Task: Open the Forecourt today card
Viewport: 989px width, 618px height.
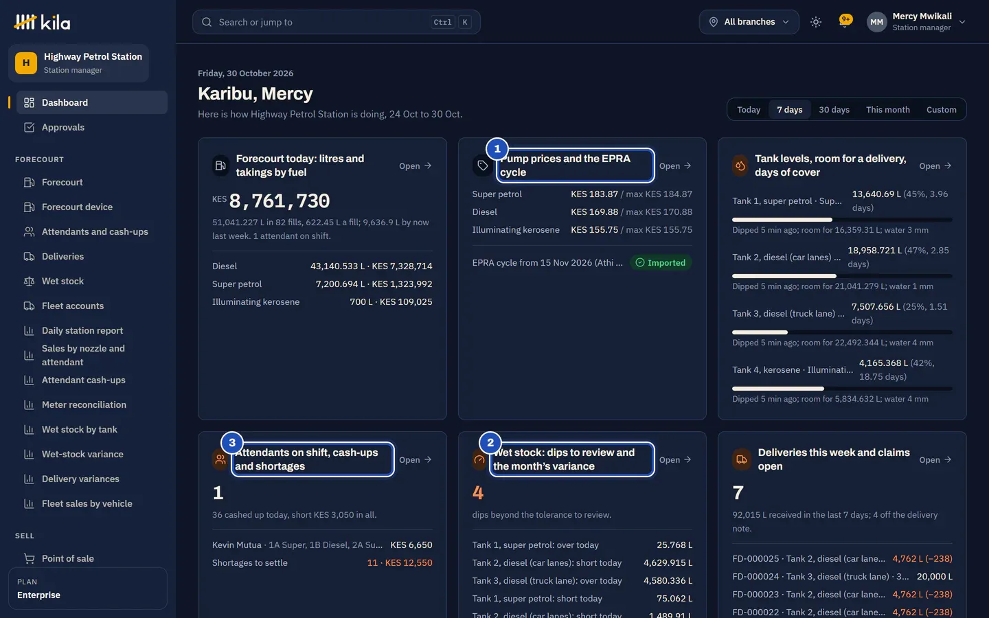Action: pos(416,165)
